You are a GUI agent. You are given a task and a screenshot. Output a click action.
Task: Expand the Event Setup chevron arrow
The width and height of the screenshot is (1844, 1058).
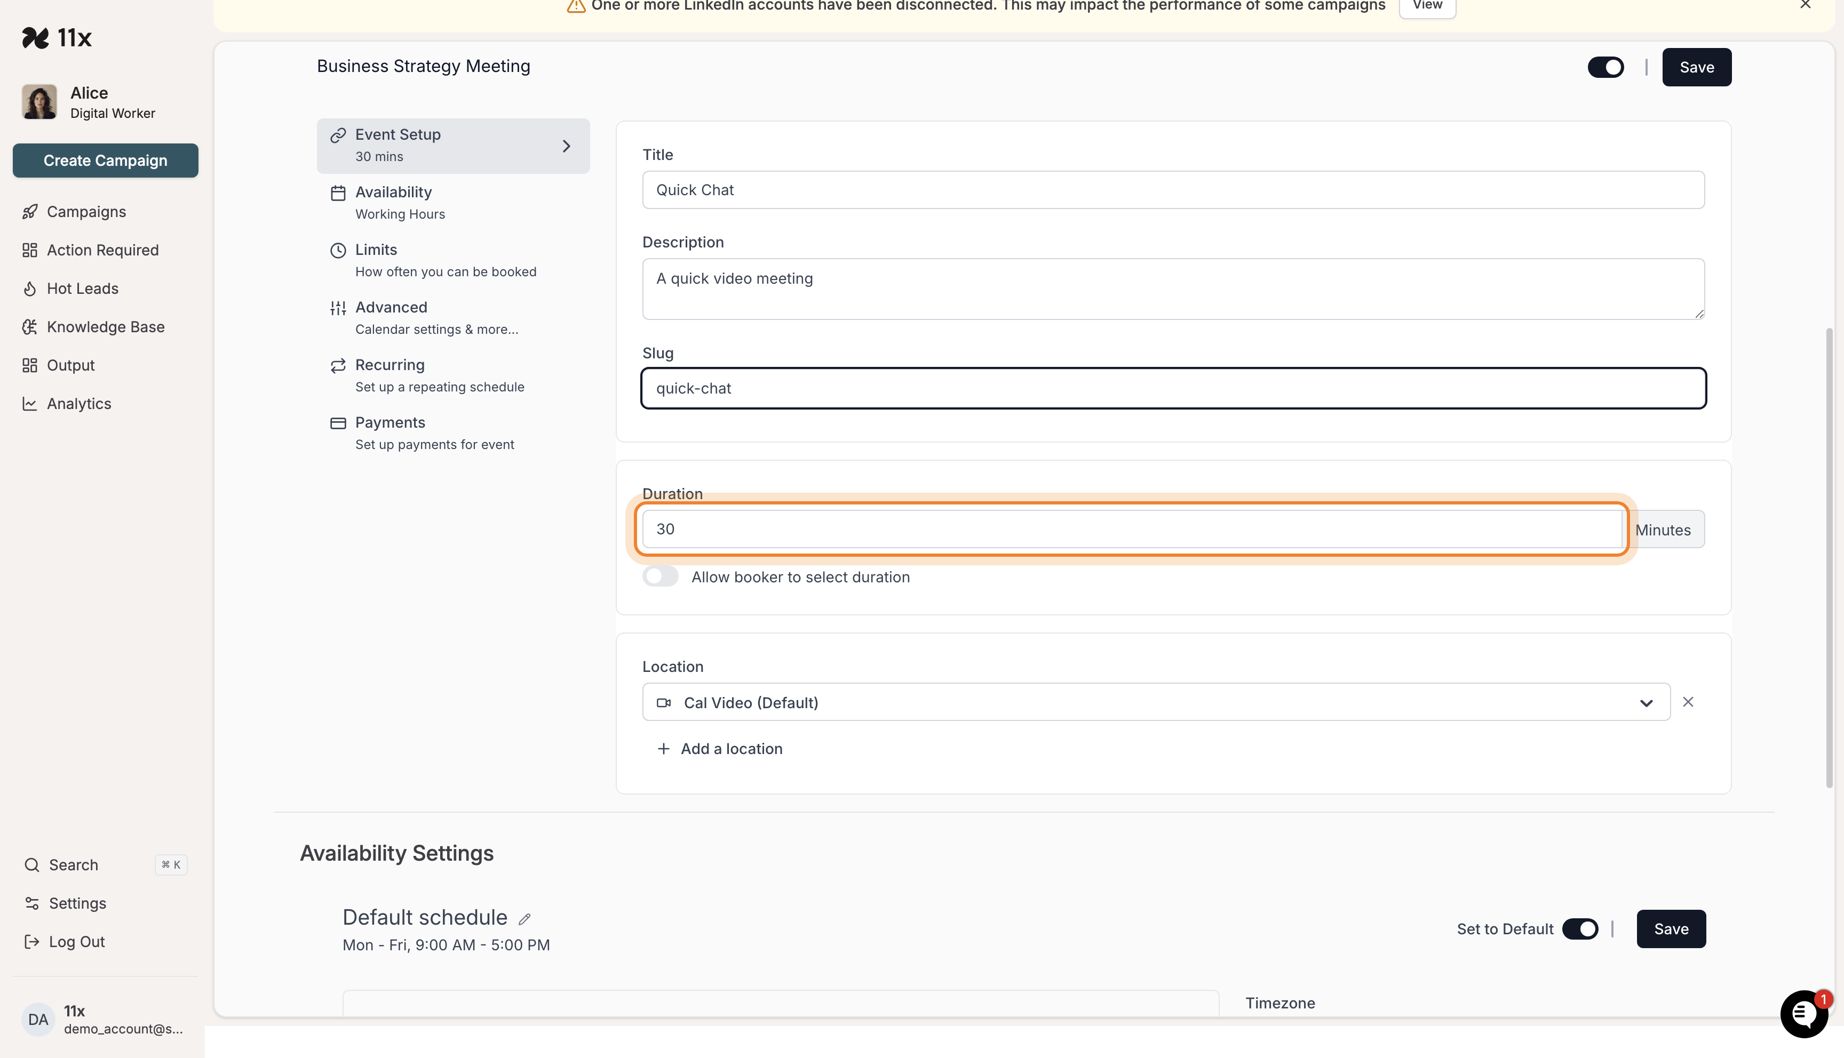566,146
